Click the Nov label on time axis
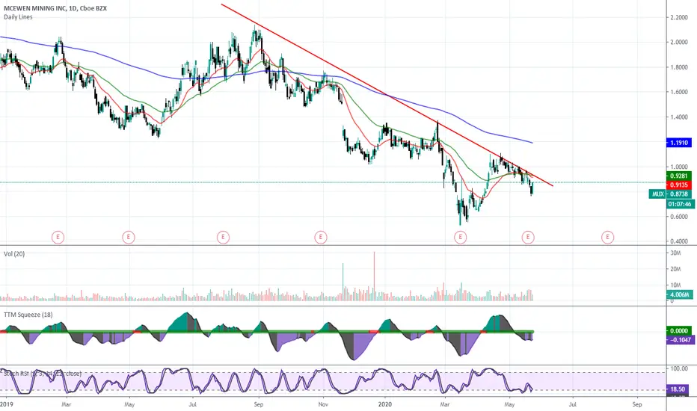 323,405
